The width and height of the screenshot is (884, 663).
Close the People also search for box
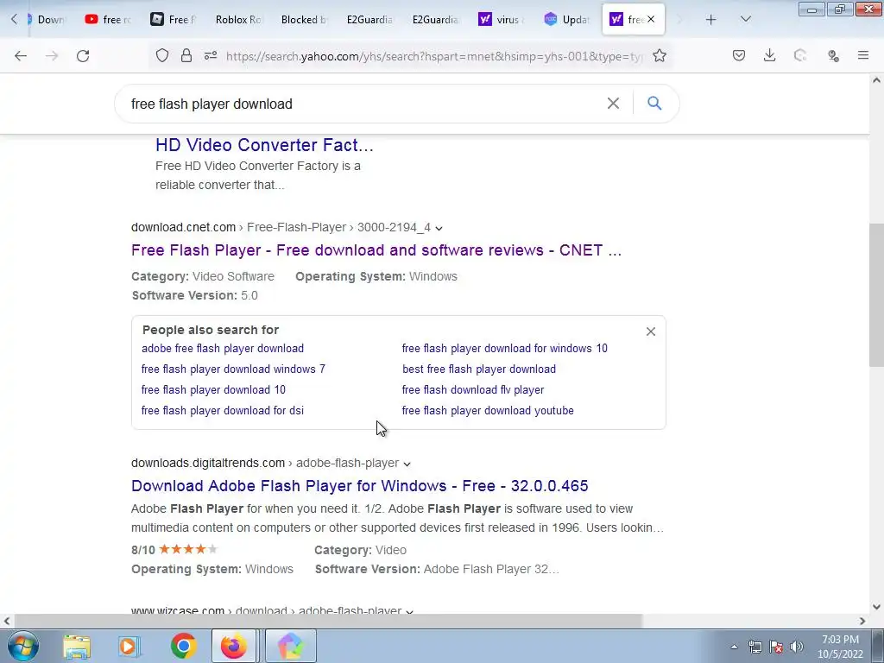pos(651,331)
